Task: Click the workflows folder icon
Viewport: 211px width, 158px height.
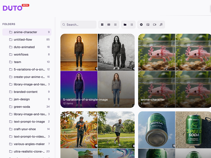Action: tap(11, 55)
